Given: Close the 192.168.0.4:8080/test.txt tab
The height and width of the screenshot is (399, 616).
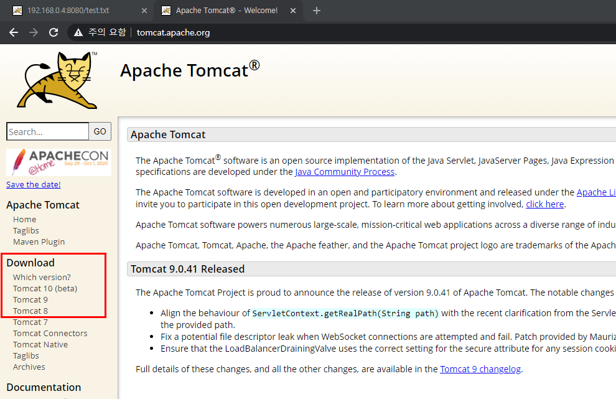Looking at the screenshot, I should (144, 11).
